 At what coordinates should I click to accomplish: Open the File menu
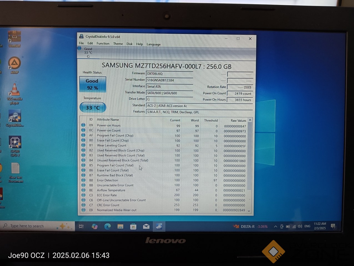(81, 43)
